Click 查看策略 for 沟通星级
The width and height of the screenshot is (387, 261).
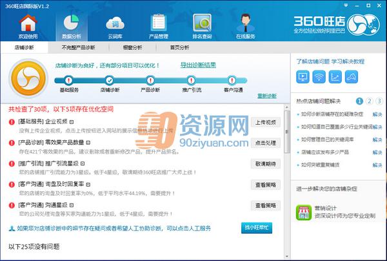pyautogui.click(x=266, y=205)
